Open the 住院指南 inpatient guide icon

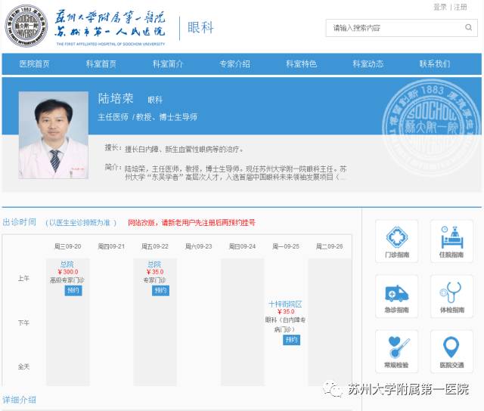tap(451, 241)
